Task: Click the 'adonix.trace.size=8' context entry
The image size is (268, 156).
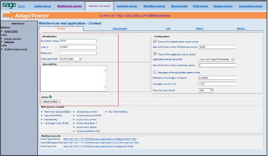Action: point(86,127)
